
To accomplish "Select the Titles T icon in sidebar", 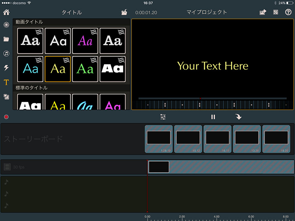I will pos(6,82).
